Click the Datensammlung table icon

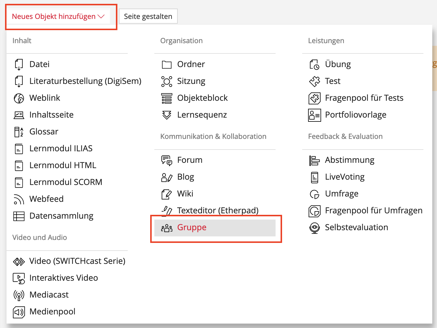19,216
